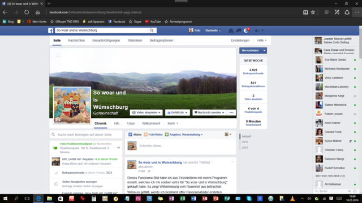Expand Hohe Reaktionsfreudigkeit chevron
The image size is (362, 203).
tap(118, 148)
